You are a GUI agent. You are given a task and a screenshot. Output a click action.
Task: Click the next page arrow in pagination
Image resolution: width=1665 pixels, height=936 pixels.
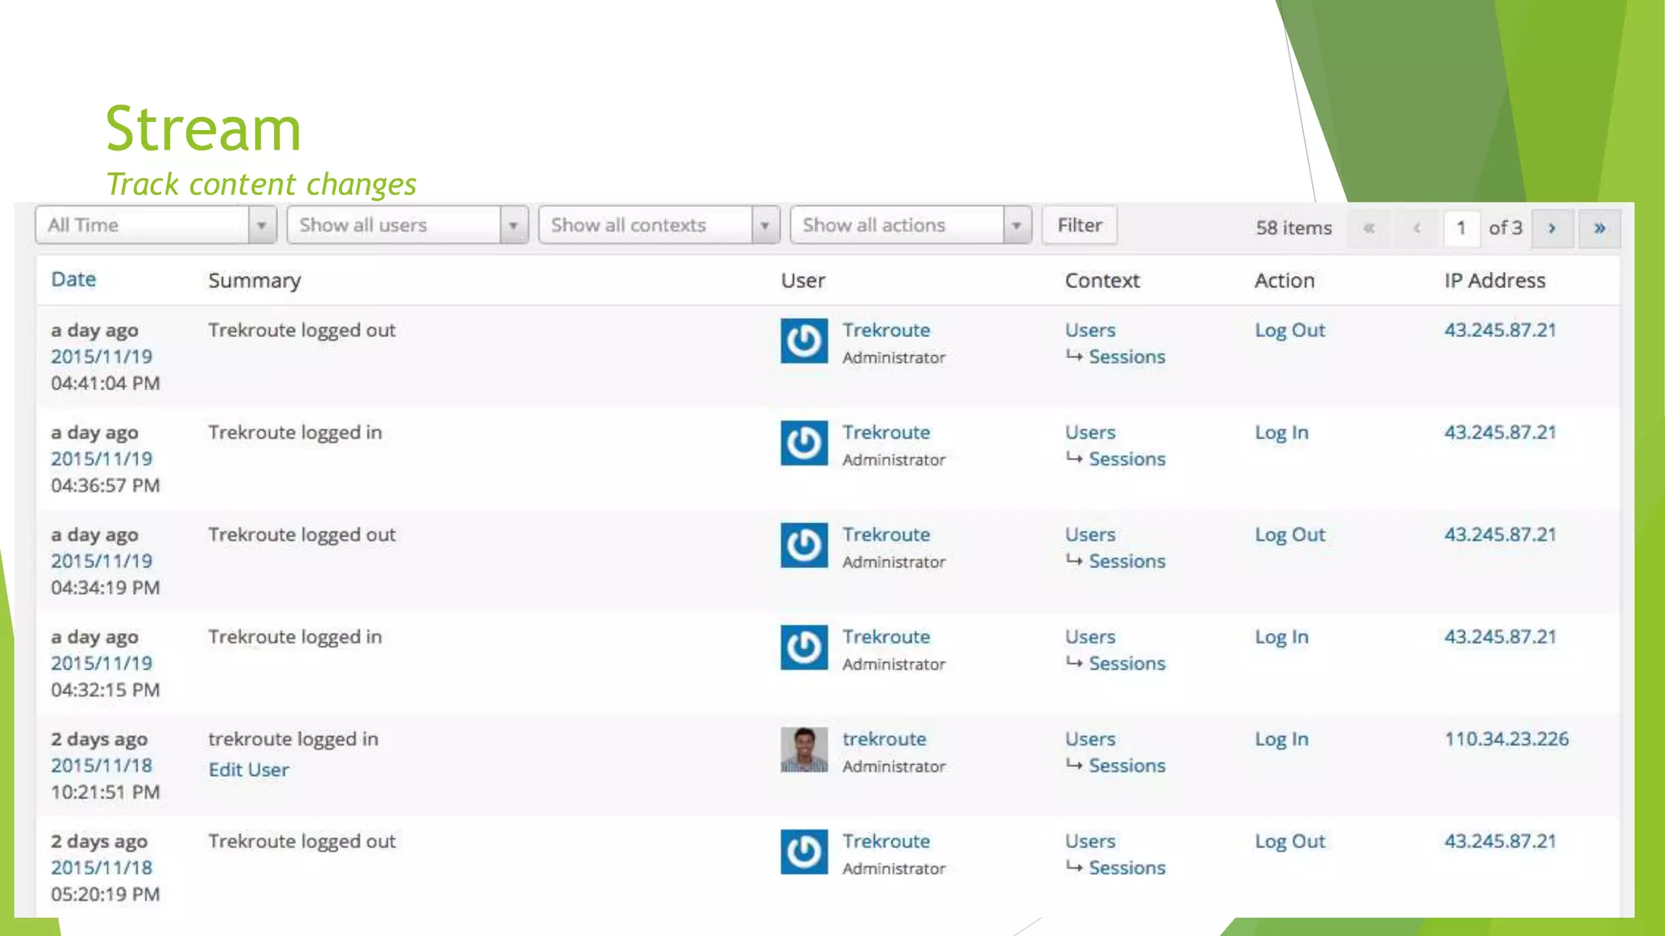click(x=1552, y=228)
